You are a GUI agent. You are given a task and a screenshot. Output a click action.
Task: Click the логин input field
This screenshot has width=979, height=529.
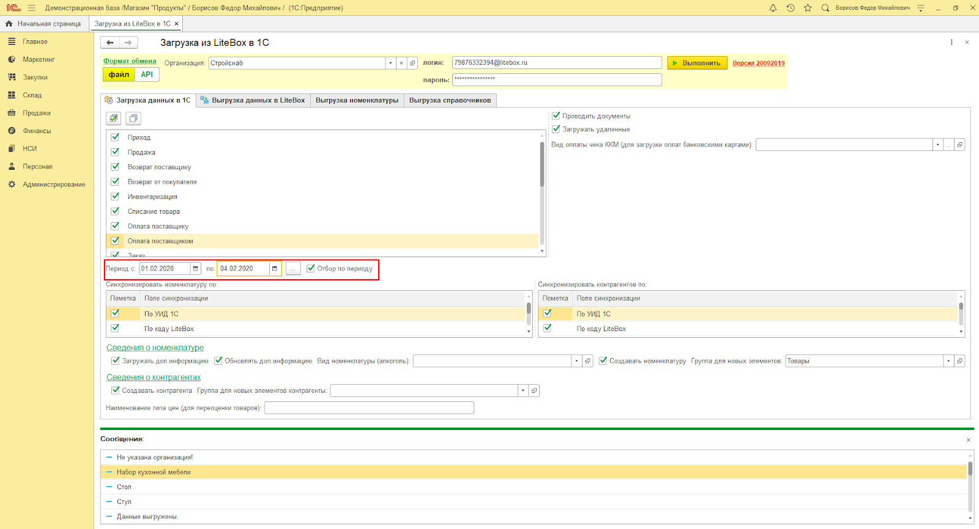(x=557, y=63)
